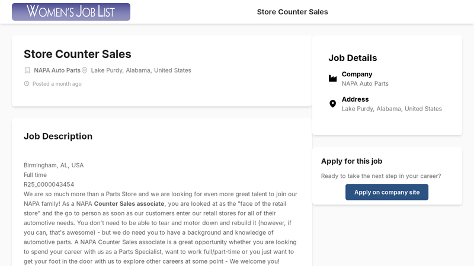The image size is (474, 266).
Task: Click the location pin beside Lake Purdy
Action: click(x=85, y=70)
